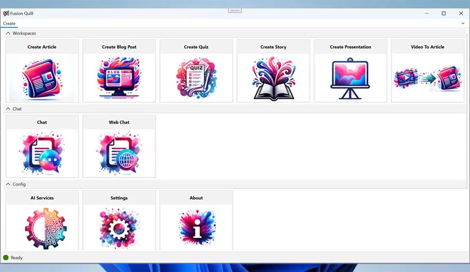
Task: Open Settings splash gear icon
Action: (x=119, y=228)
